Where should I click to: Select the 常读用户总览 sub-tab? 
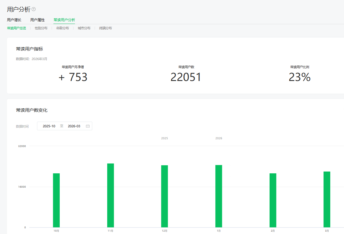(x=16, y=28)
